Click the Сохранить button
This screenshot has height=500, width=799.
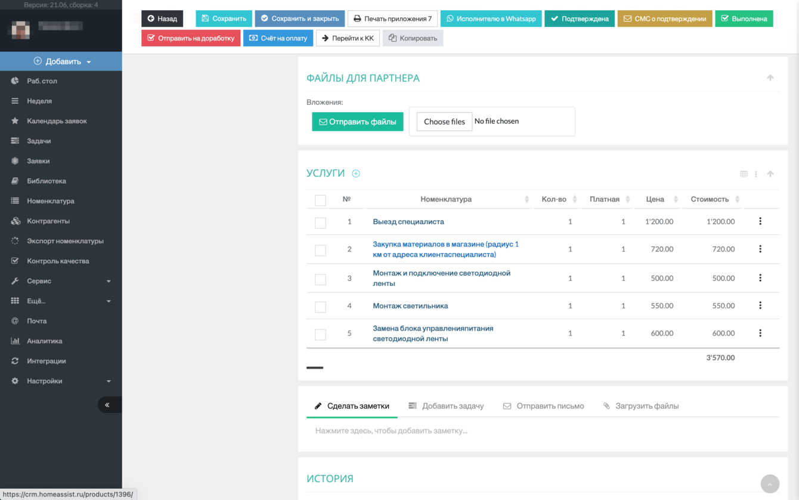pyautogui.click(x=224, y=18)
